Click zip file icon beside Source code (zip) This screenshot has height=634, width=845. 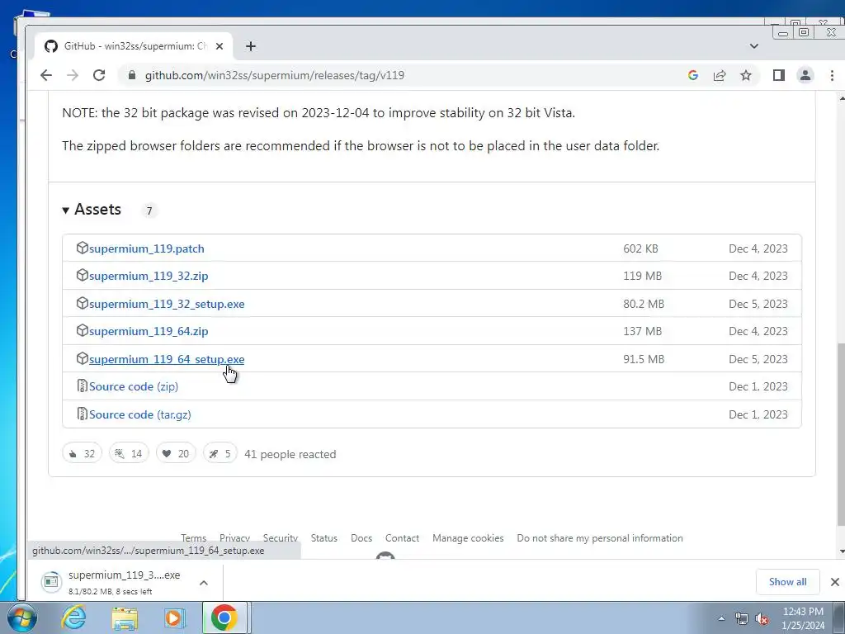[82, 386]
